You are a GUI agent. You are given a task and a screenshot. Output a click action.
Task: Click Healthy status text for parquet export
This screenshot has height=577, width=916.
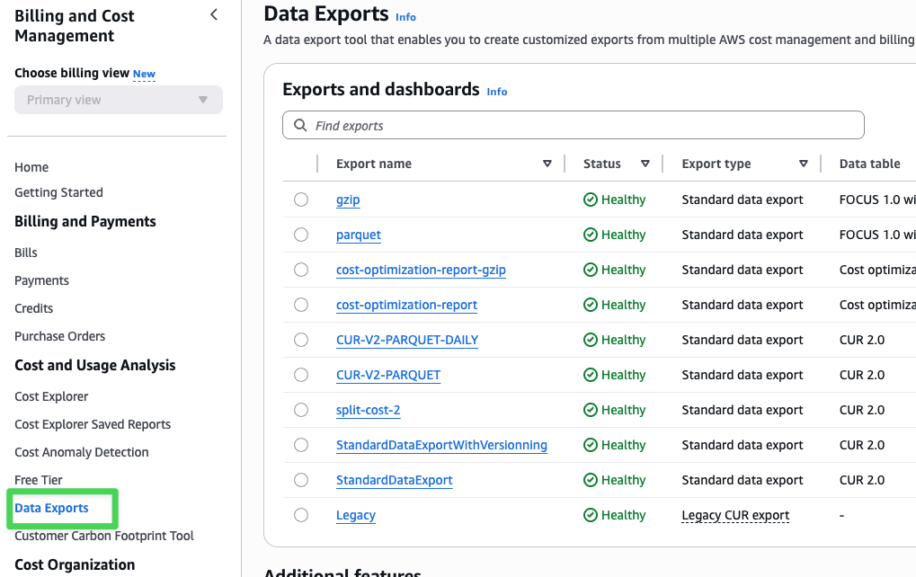(623, 235)
